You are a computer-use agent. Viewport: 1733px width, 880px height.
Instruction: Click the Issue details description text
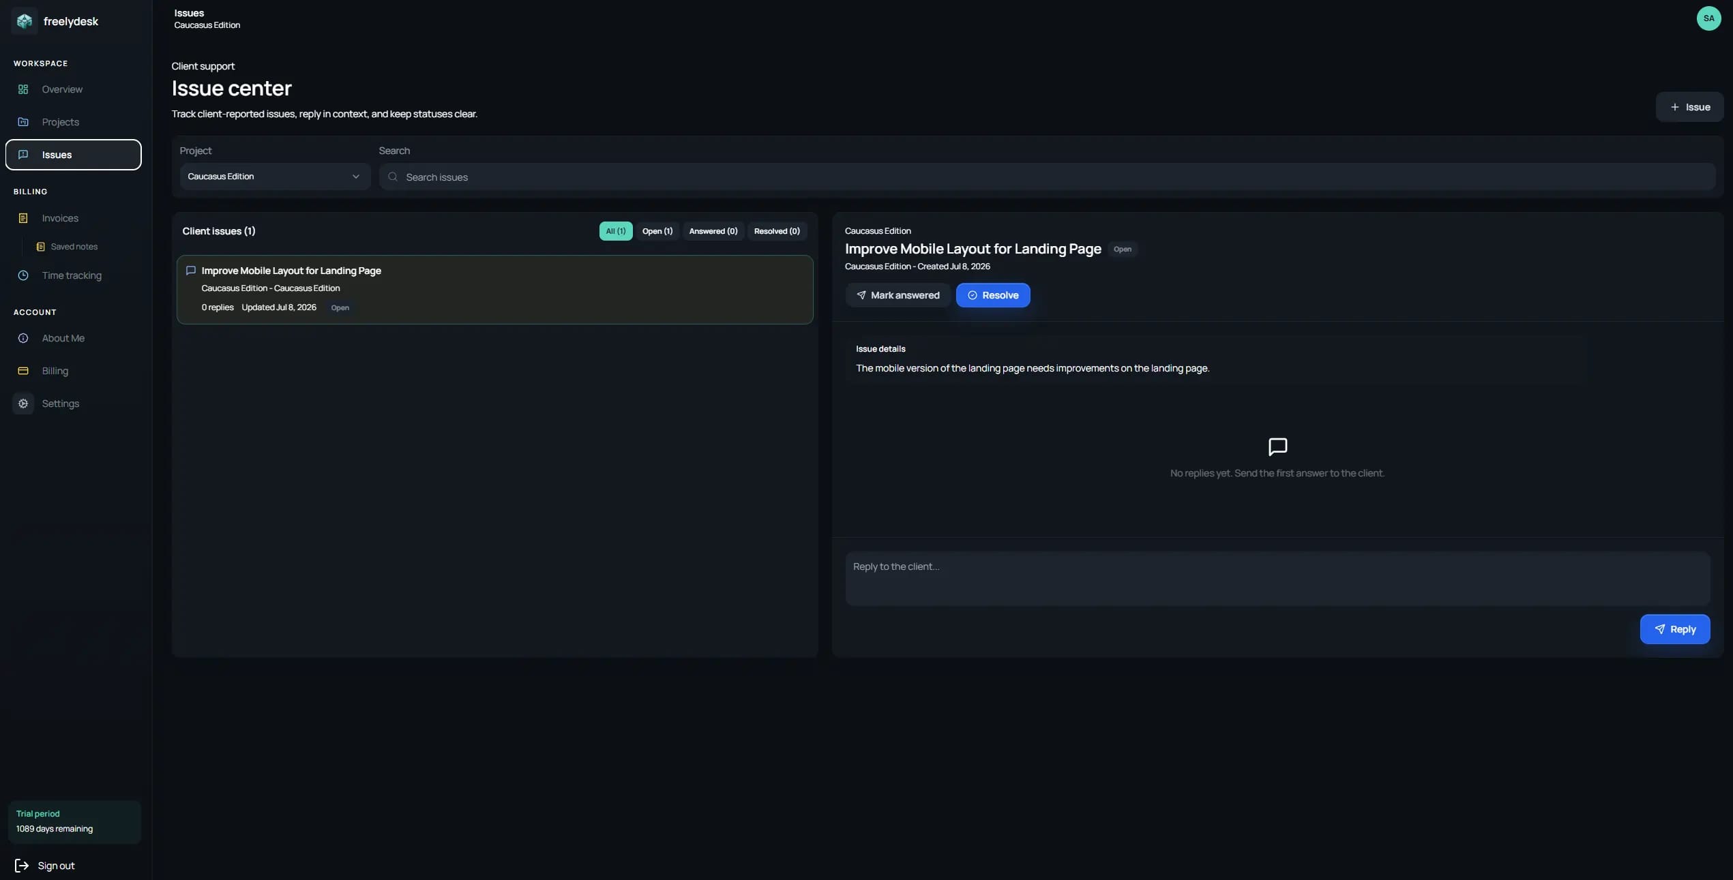[x=1032, y=368]
